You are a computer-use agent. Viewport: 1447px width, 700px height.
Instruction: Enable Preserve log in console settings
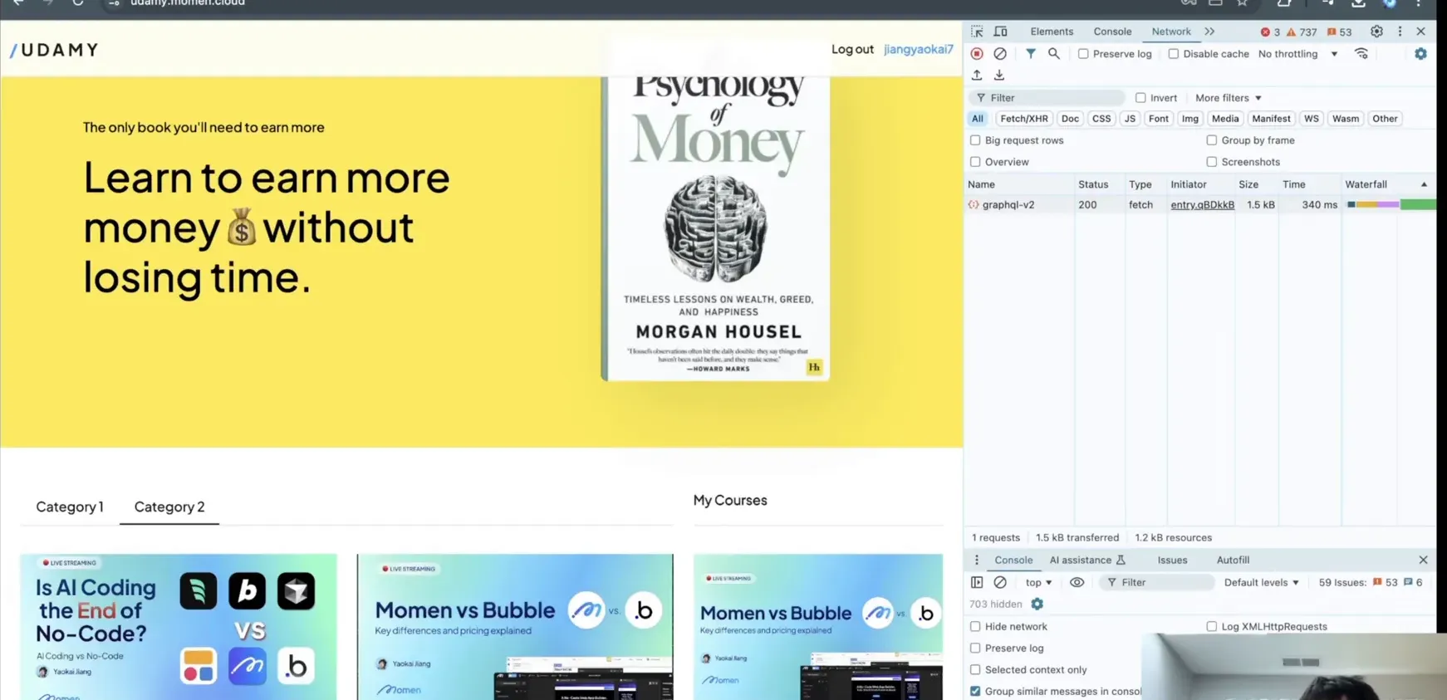pyautogui.click(x=975, y=649)
